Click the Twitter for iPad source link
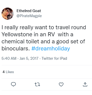The height and width of the screenshot is (95, 92). coord(54,58)
